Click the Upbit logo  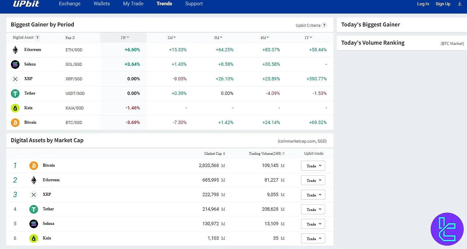(26, 4)
